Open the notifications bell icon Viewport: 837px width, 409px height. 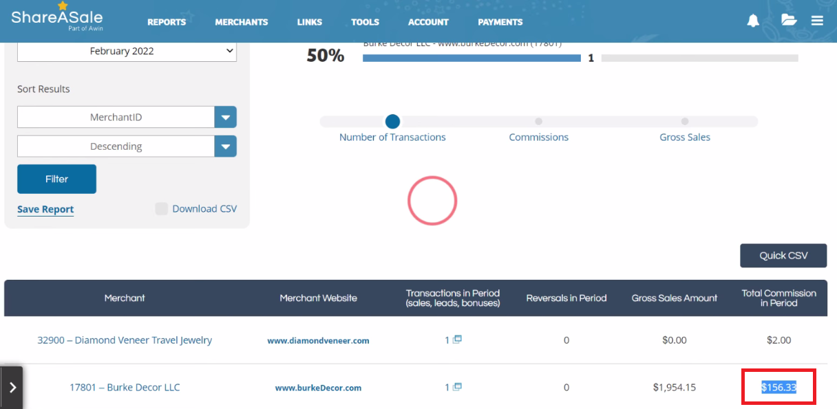click(753, 21)
